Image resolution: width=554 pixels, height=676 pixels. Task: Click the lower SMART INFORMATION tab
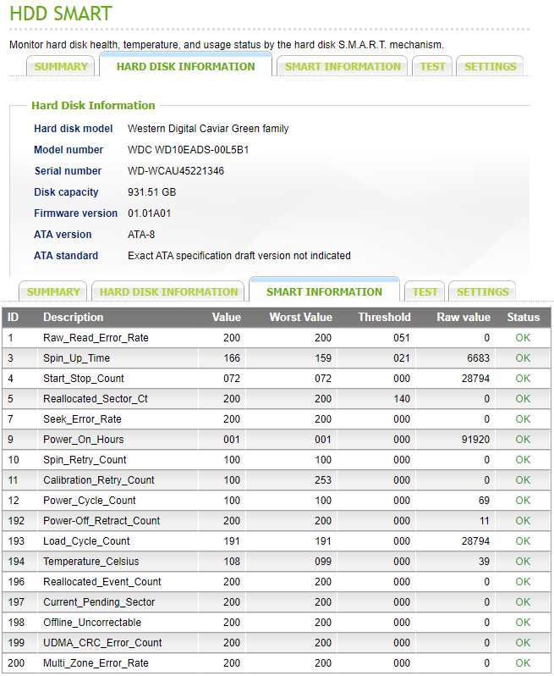coord(324,291)
